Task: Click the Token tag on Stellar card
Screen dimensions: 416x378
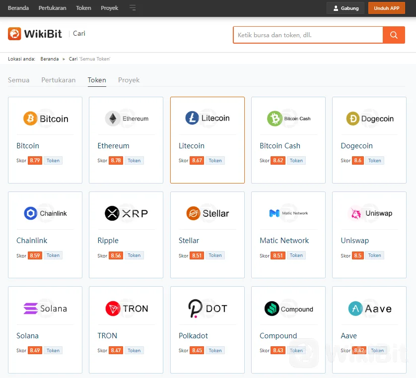Action: click(215, 255)
